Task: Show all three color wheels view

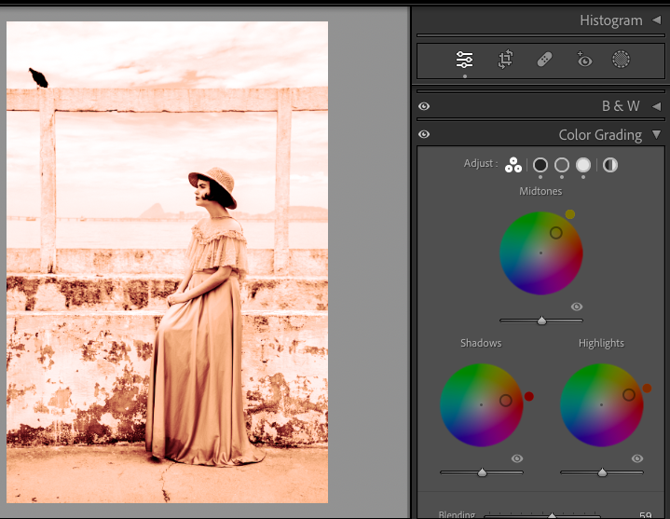Action: (513, 165)
